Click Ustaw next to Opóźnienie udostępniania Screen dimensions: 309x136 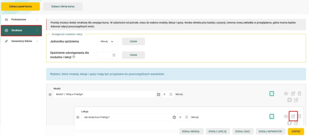133,55
